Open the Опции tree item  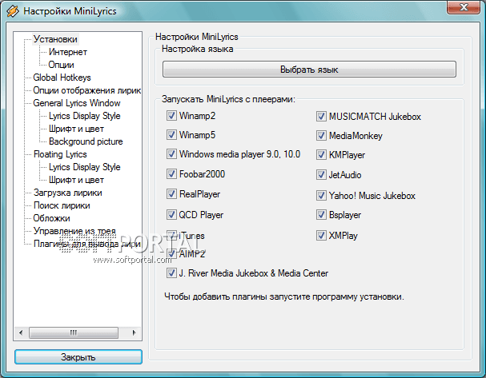tap(61, 65)
